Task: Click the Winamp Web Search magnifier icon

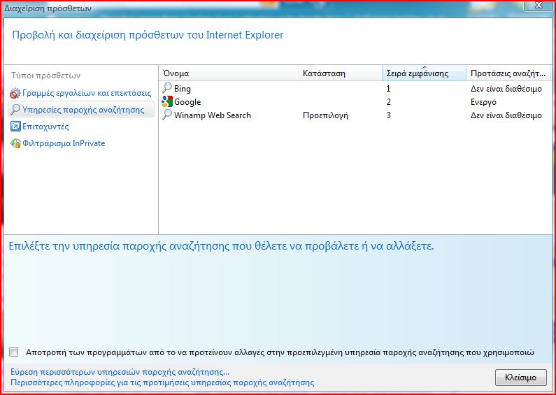Action: [x=167, y=115]
